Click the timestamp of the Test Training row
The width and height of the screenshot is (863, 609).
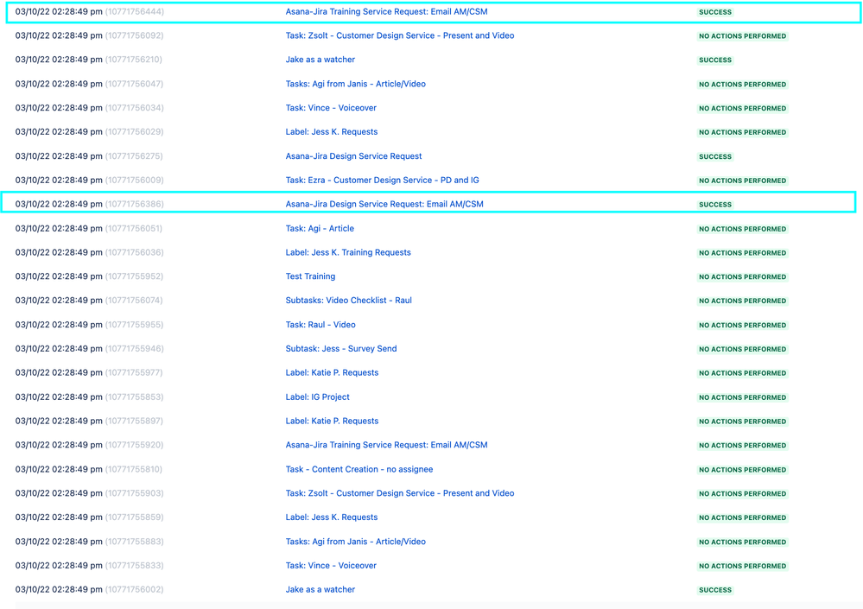59,276
